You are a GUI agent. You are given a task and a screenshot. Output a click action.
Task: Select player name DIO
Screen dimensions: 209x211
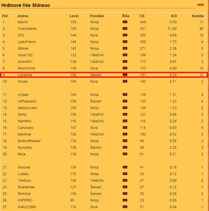21,35
